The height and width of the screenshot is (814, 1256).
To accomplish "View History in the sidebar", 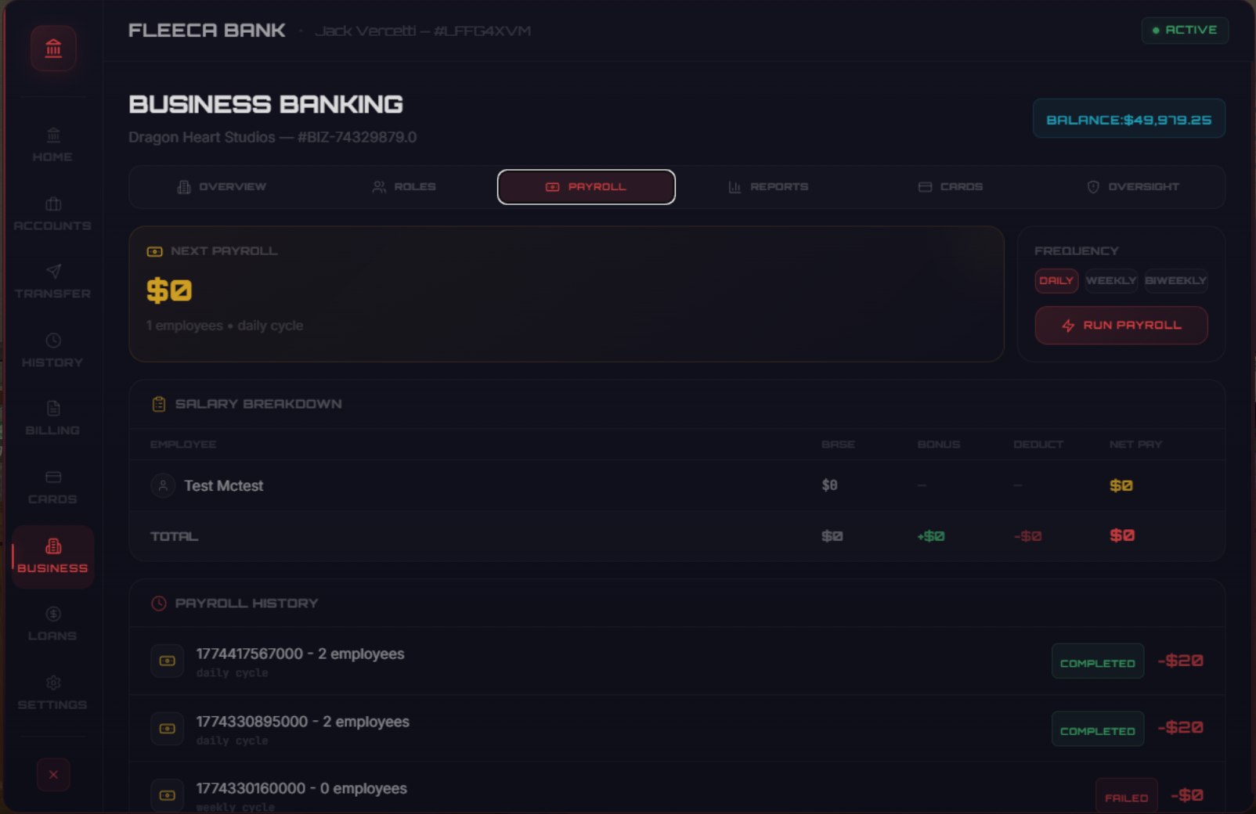I will click(x=52, y=351).
